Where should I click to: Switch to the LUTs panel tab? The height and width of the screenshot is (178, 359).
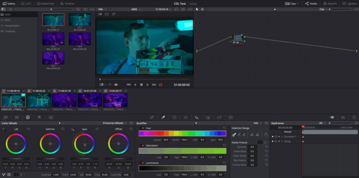point(27,3)
